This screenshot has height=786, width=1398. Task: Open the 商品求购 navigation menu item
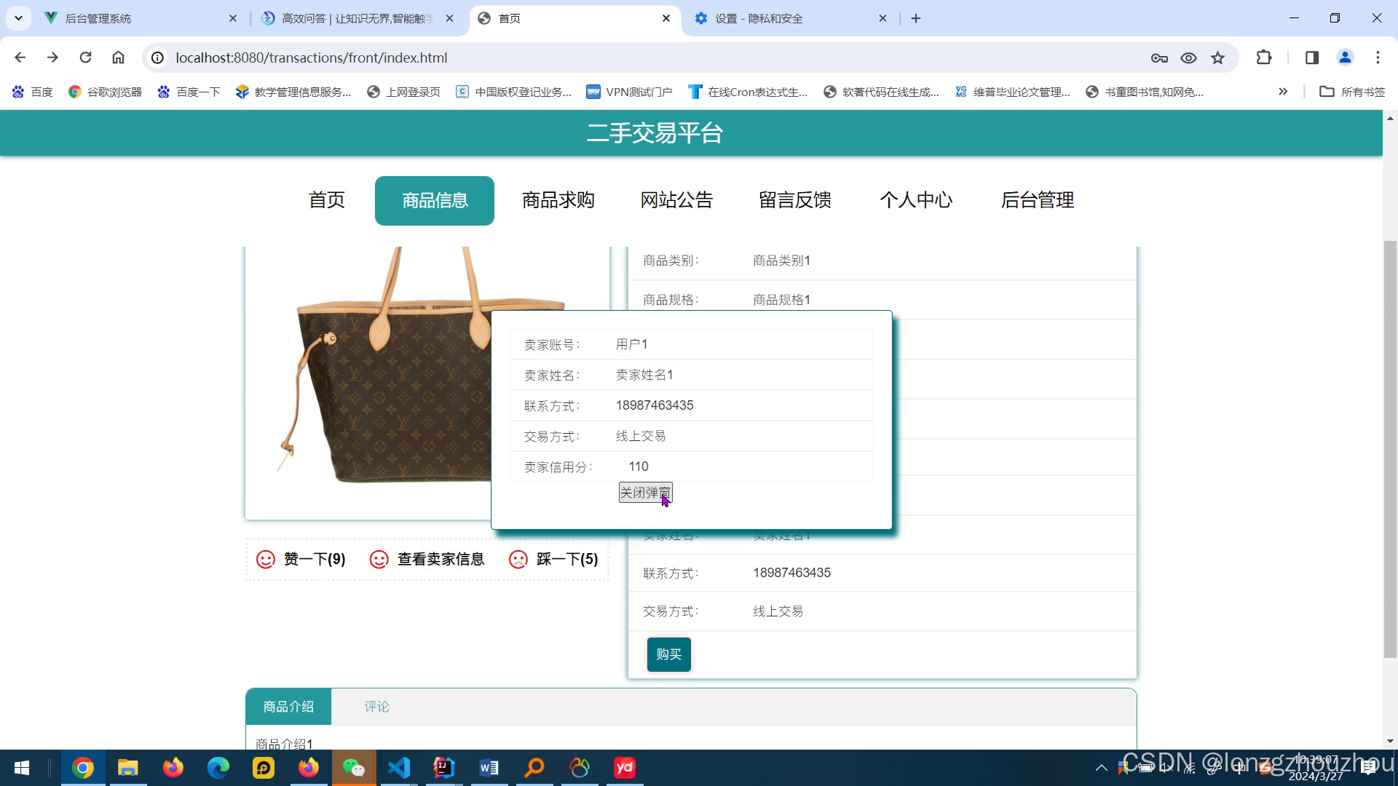pos(558,200)
